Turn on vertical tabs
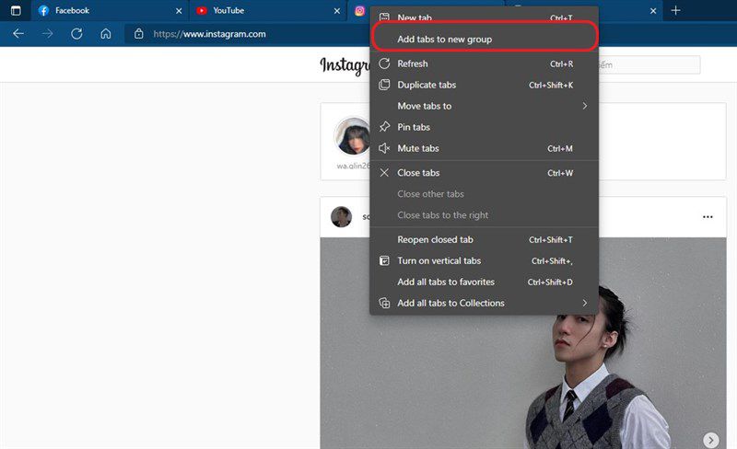 click(485, 260)
